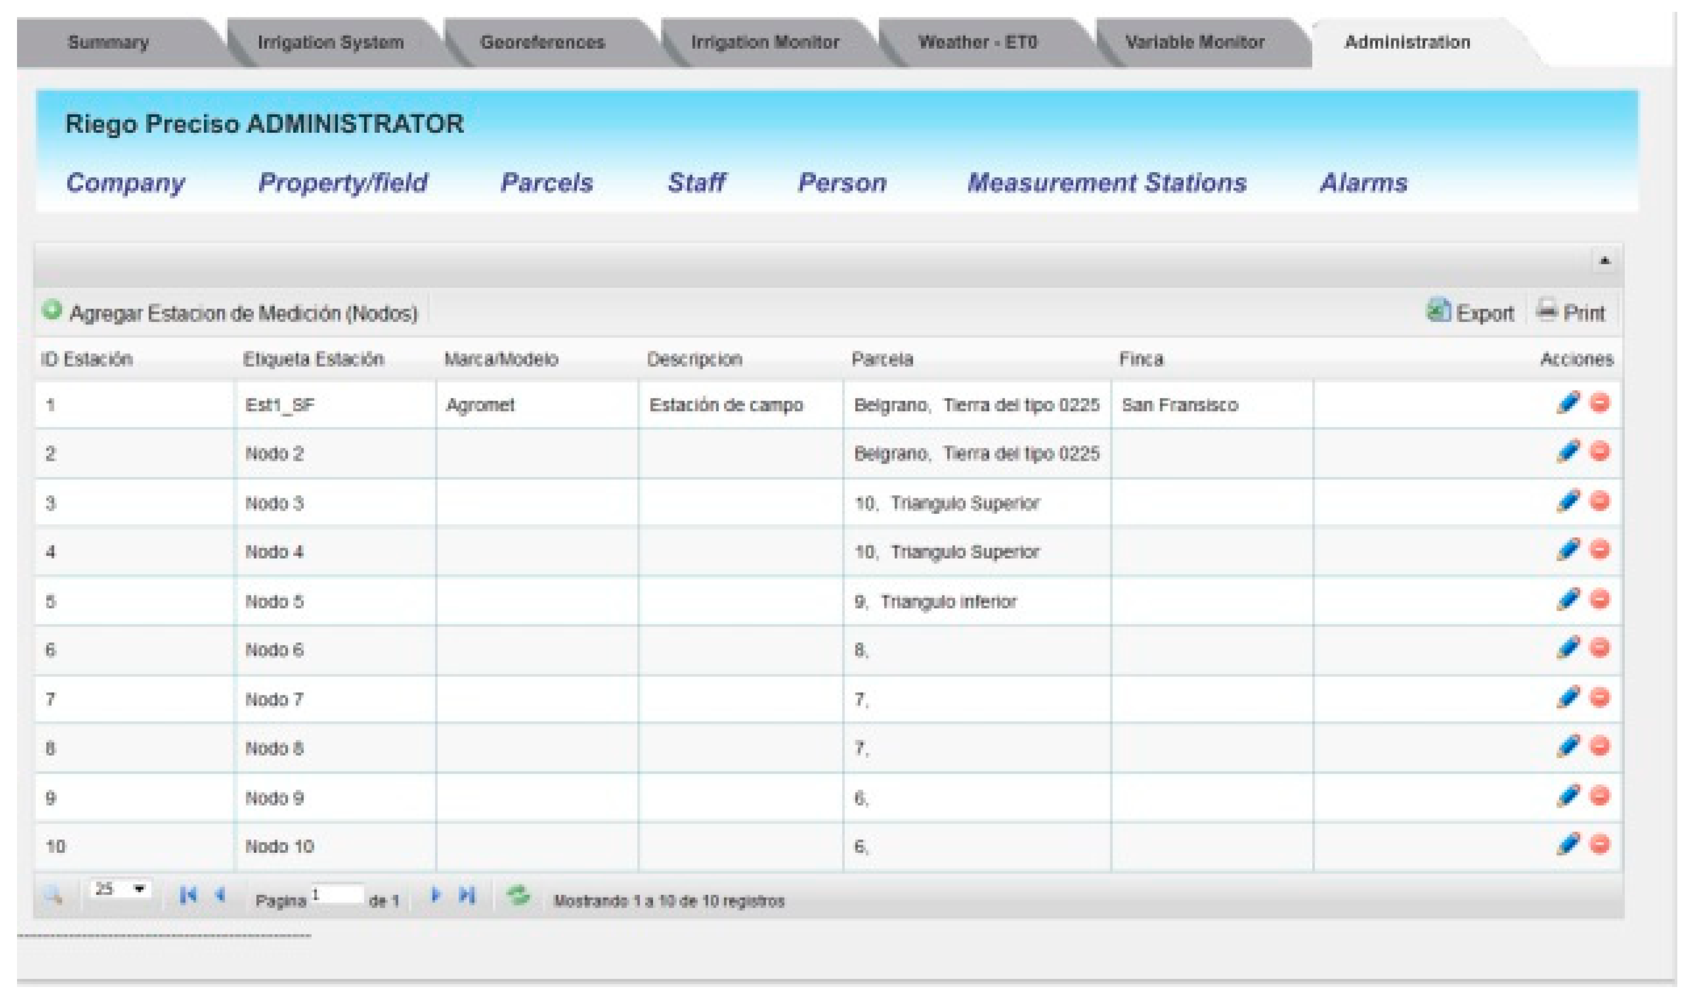Refresh the table with the green reload icon

point(518,895)
